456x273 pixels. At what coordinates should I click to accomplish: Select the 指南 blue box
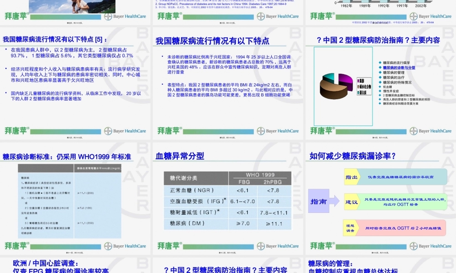[x=320, y=201]
